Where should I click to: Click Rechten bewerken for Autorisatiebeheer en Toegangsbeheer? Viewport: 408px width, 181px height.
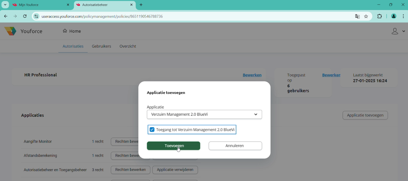click(130, 170)
